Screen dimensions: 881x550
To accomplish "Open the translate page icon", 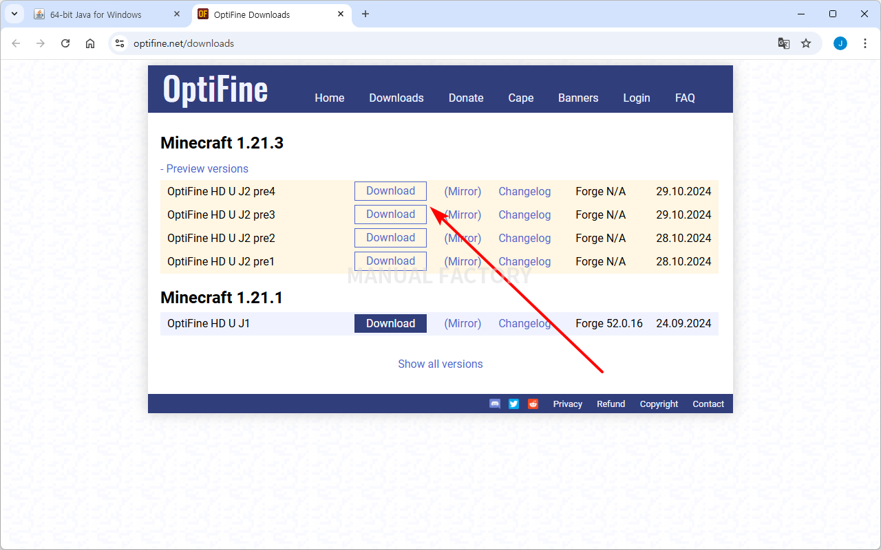I will pos(784,43).
